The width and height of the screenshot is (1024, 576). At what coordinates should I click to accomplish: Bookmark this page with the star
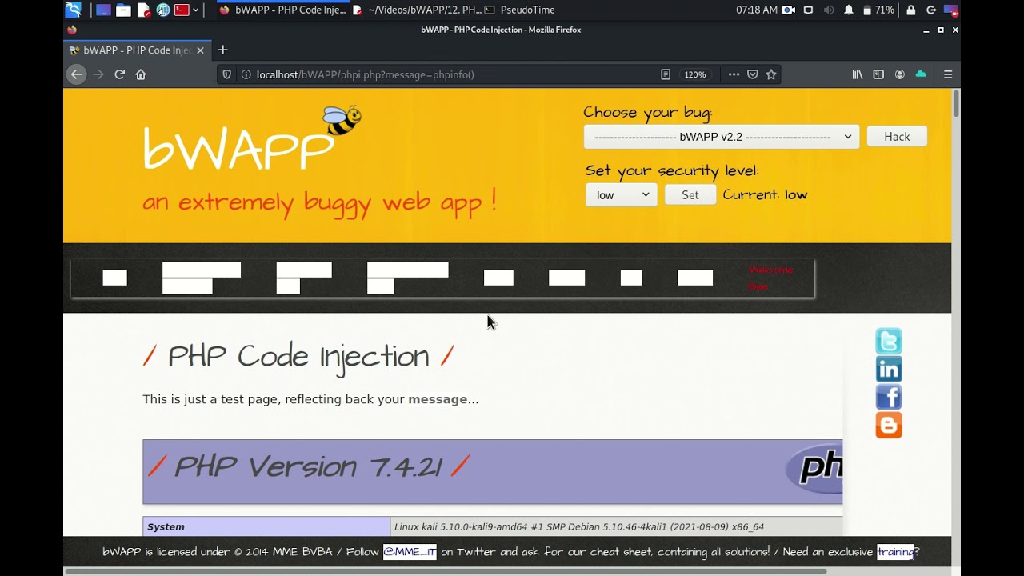pyautogui.click(x=771, y=74)
